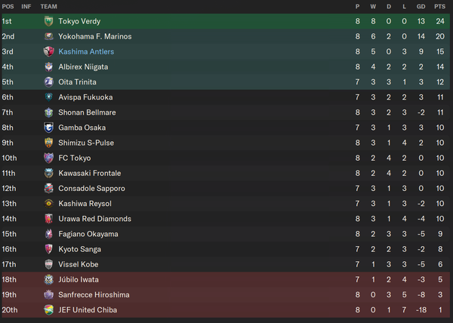Open the Kashima Antlers team link
This screenshot has width=453, height=323.
coord(86,51)
